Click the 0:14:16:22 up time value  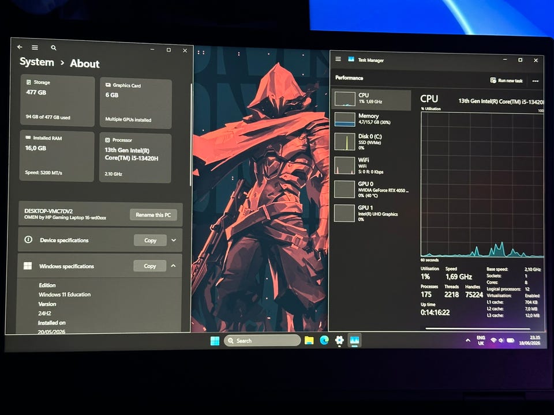click(x=435, y=312)
